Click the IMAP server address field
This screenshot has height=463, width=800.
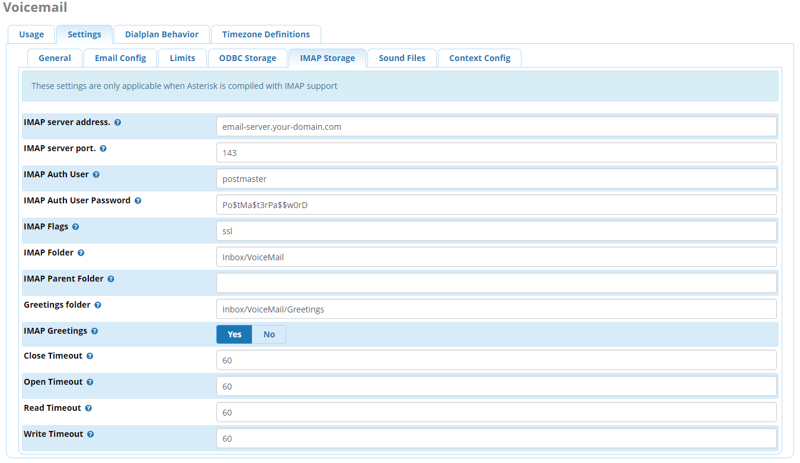coord(496,126)
